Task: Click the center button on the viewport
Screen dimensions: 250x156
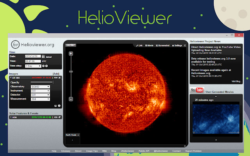Action: coord(71,45)
